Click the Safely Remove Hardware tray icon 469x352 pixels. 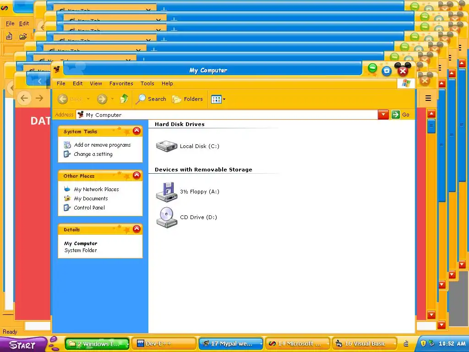point(431,343)
